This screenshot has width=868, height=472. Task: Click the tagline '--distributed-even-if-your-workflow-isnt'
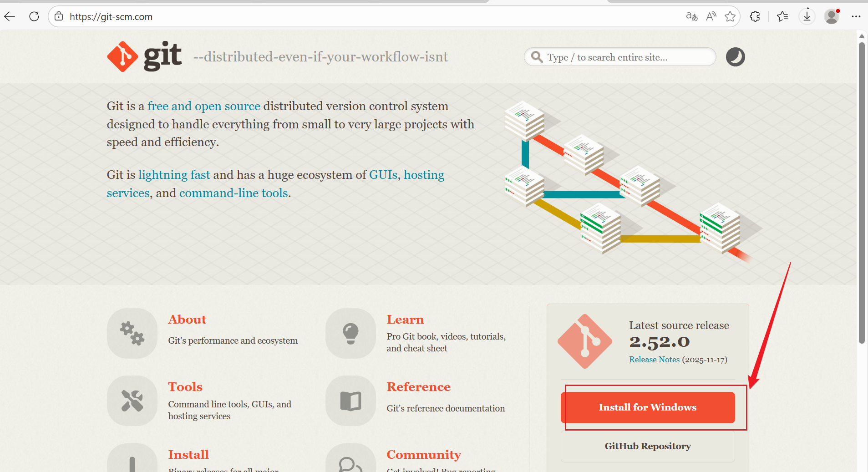coord(320,57)
